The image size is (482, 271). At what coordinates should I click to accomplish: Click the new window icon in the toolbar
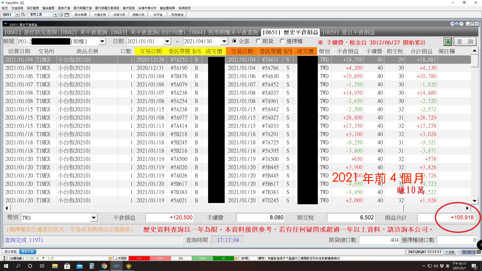[x=67, y=15]
